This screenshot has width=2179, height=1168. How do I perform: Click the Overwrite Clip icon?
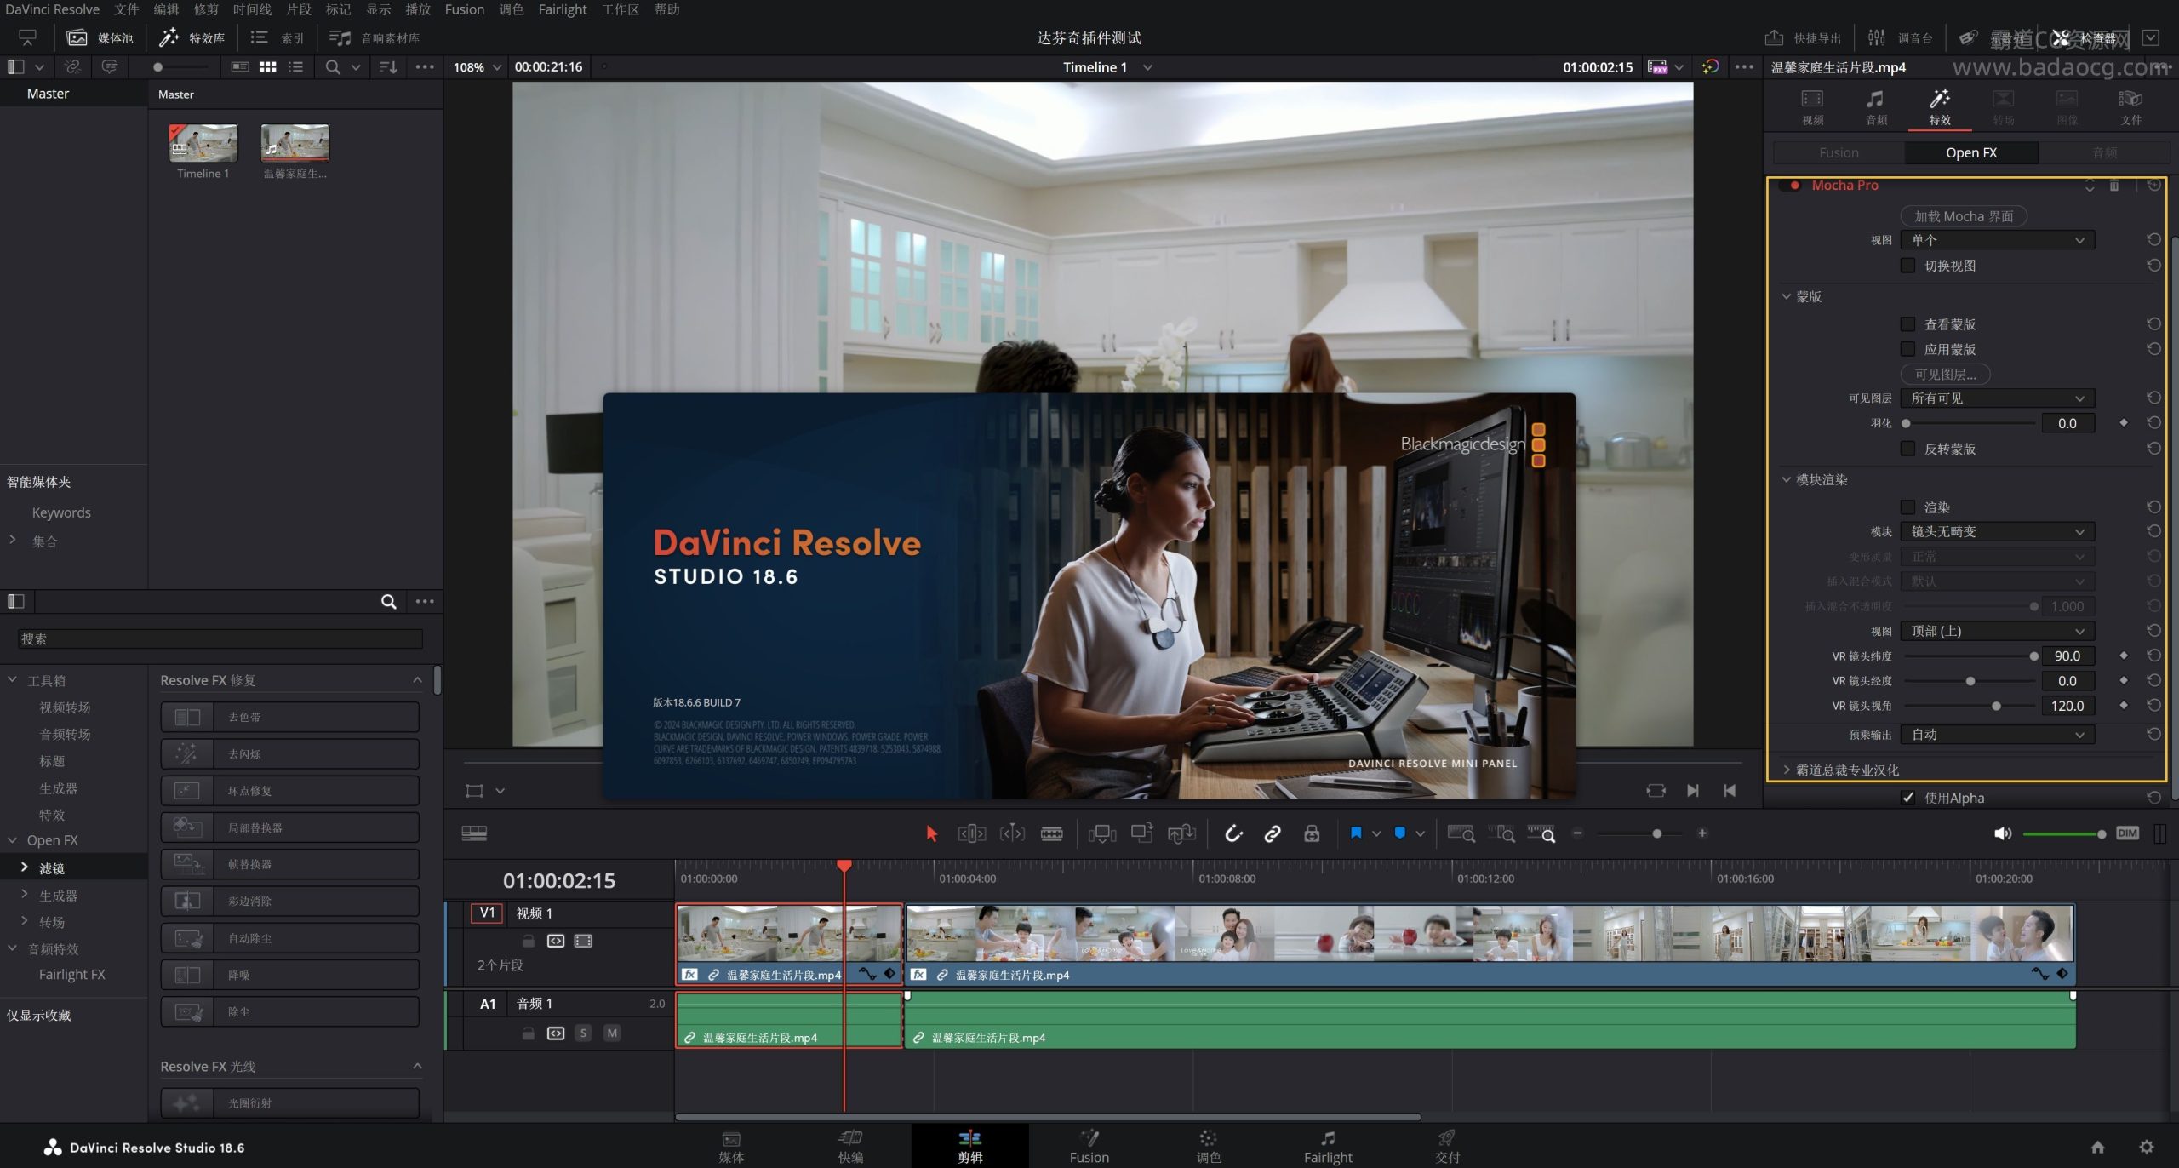[x=1141, y=833]
